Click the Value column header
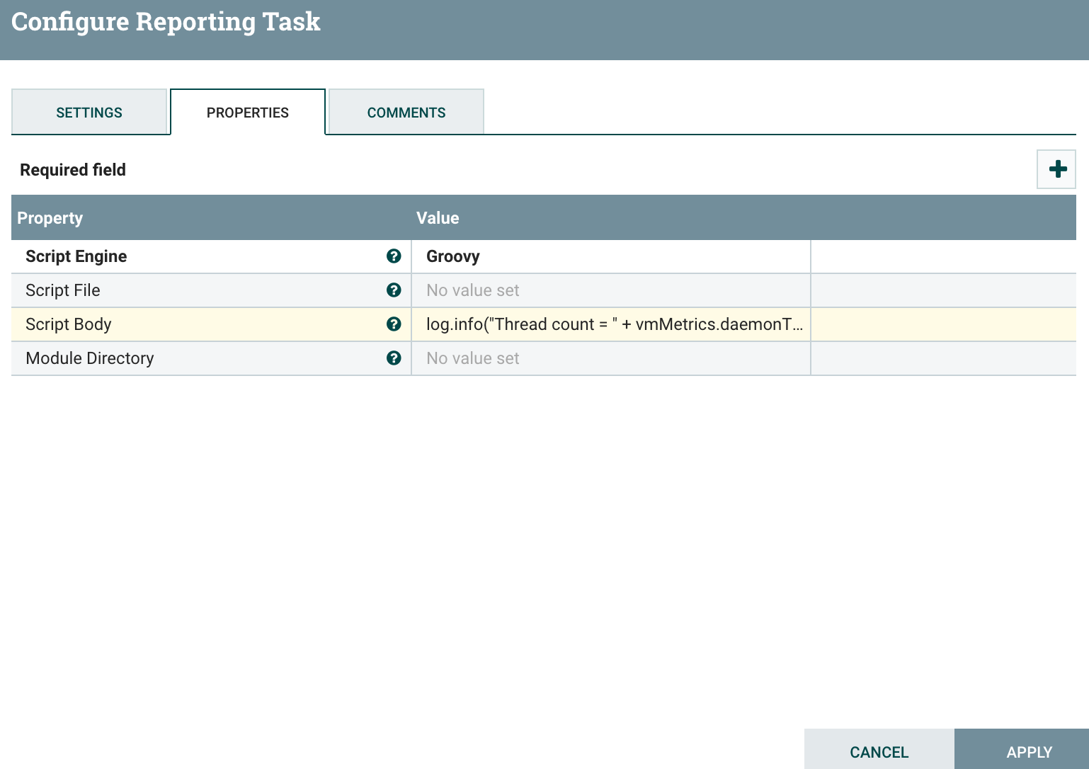Image resolution: width=1089 pixels, height=769 pixels. tap(438, 218)
